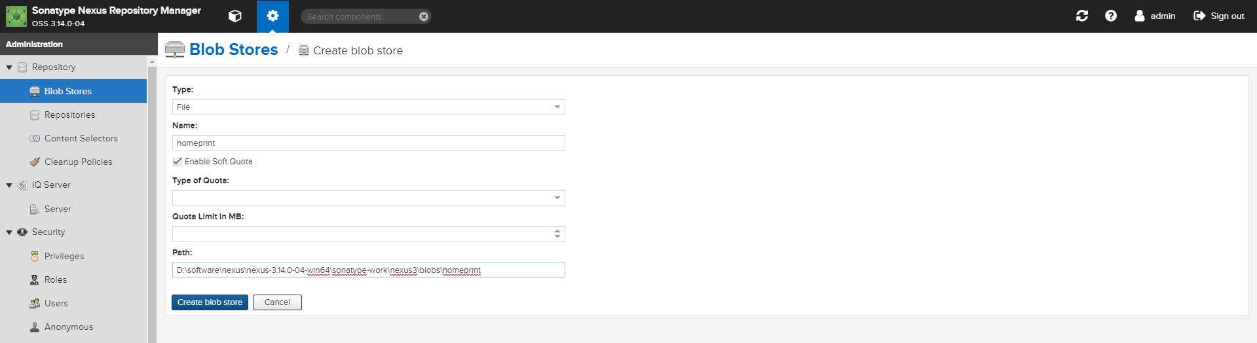Click the Create blob store button

(x=210, y=302)
